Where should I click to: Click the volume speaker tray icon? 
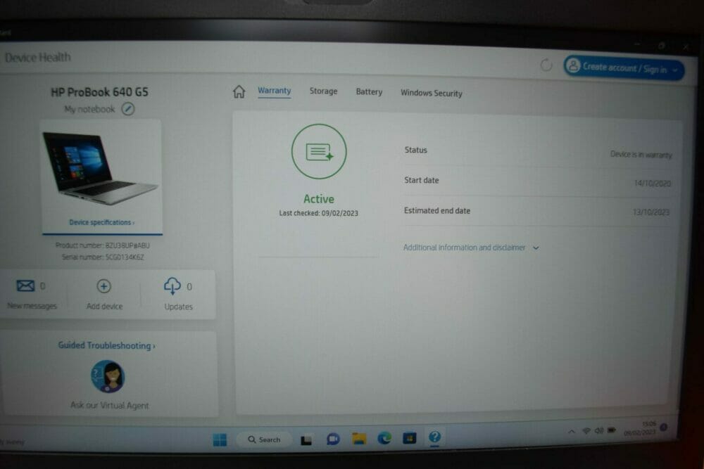[x=599, y=430]
